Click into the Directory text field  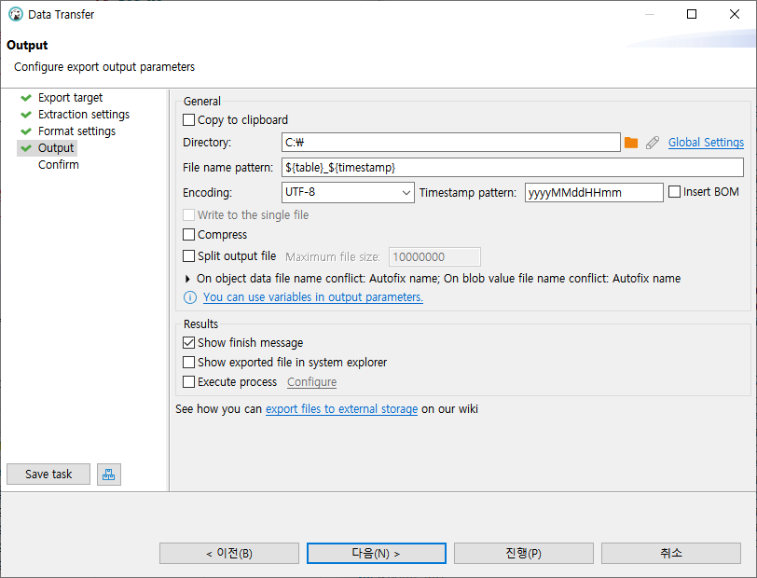click(451, 143)
